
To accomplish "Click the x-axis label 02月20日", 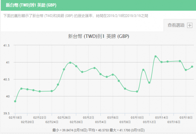I will point(27,122).
